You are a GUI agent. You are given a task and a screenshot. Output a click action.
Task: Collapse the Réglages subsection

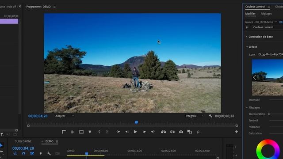247,107
